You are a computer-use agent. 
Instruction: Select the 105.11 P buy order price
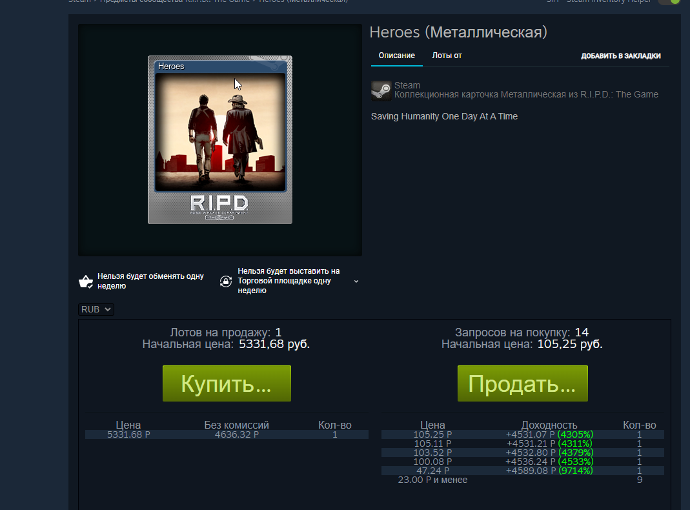(x=432, y=444)
